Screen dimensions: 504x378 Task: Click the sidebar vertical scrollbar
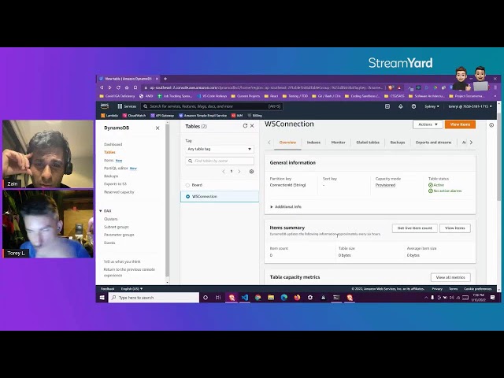[x=167, y=199]
